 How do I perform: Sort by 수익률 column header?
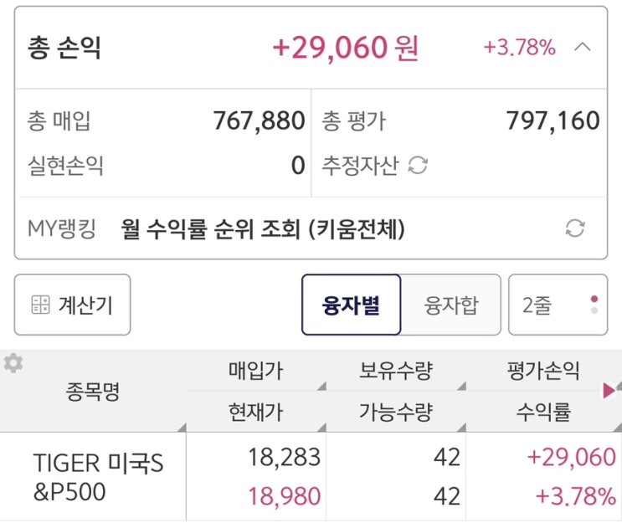click(542, 412)
